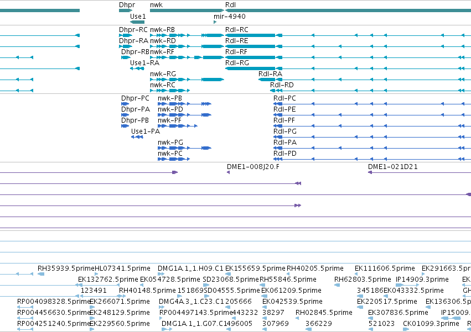
Task: Open the Rdl-RE transcript label
Action: click(x=237, y=41)
